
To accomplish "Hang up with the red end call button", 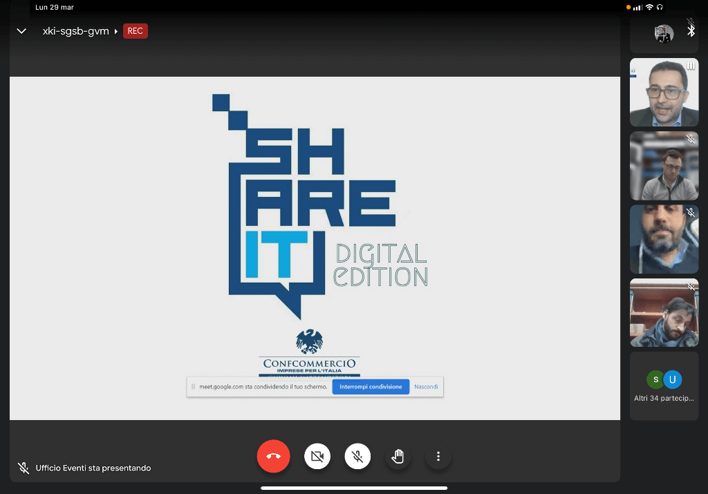I will [x=273, y=456].
